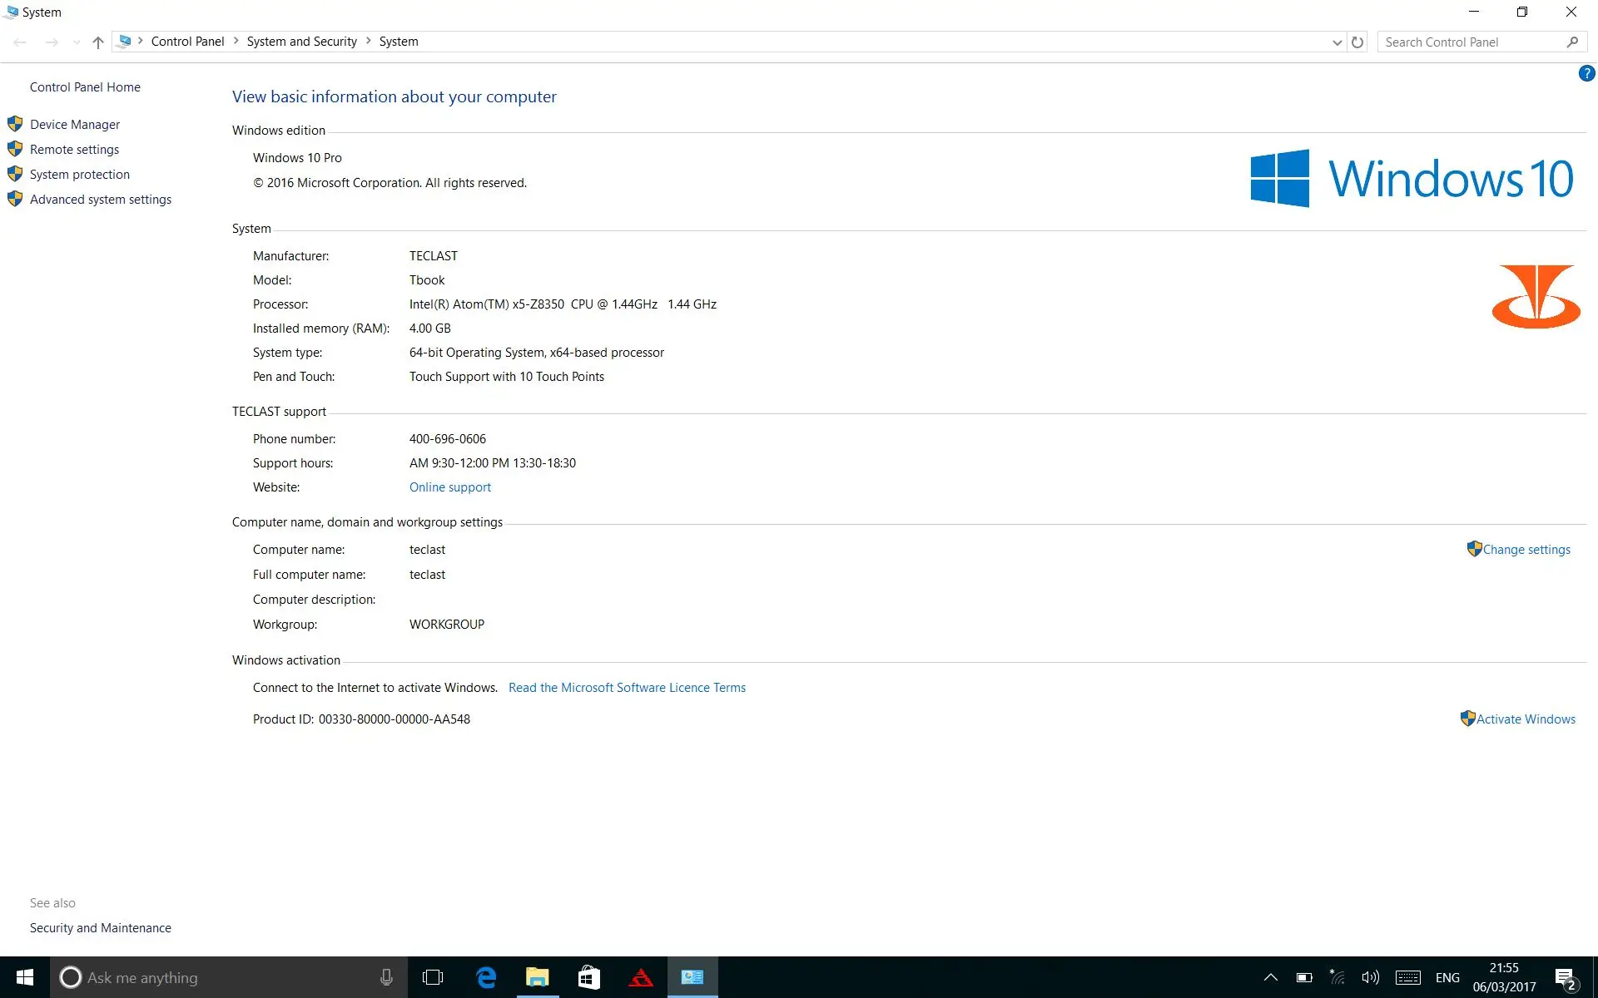This screenshot has height=998, width=1598.
Task: Open recent locations dropdown arrow
Action: tap(77, 42)
